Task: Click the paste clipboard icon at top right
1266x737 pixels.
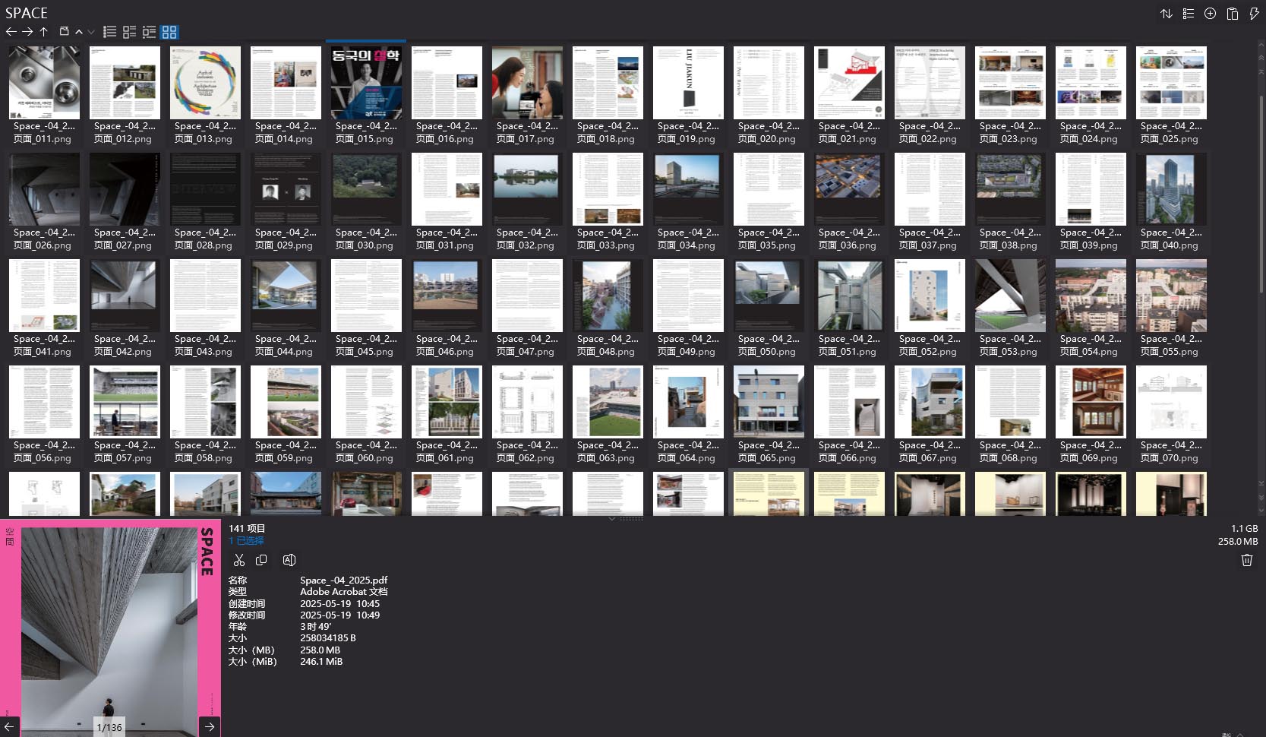Action: coord(1233,14)
